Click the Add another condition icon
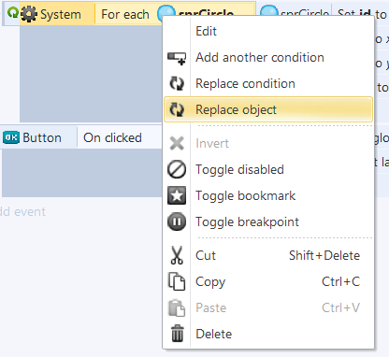This screenshot has width=389, height=357. tap(177, 58)
